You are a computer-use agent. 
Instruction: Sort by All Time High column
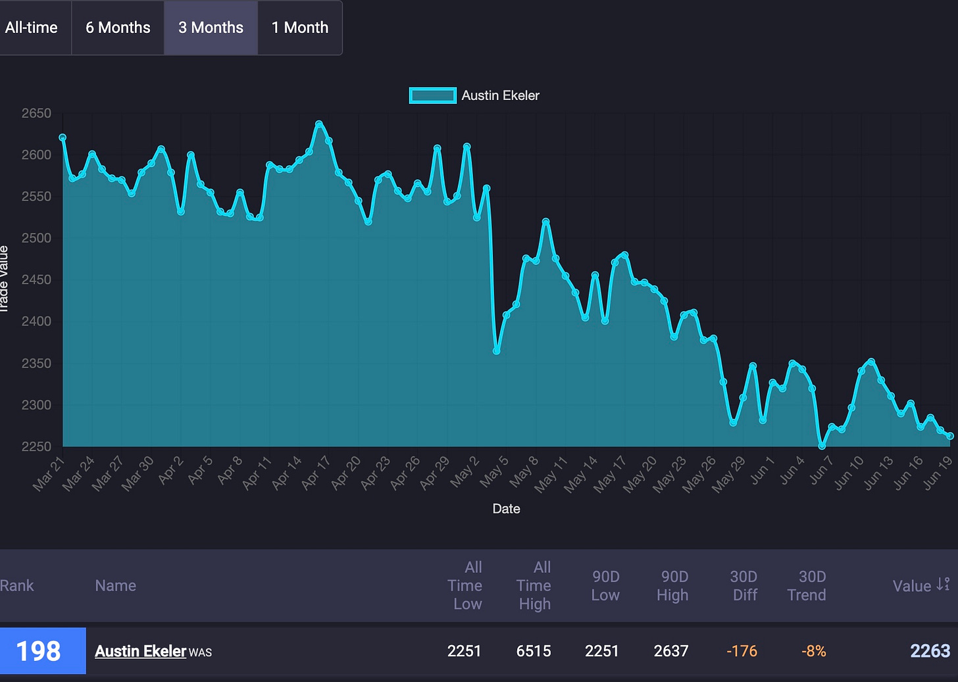[x=534, y=585]
